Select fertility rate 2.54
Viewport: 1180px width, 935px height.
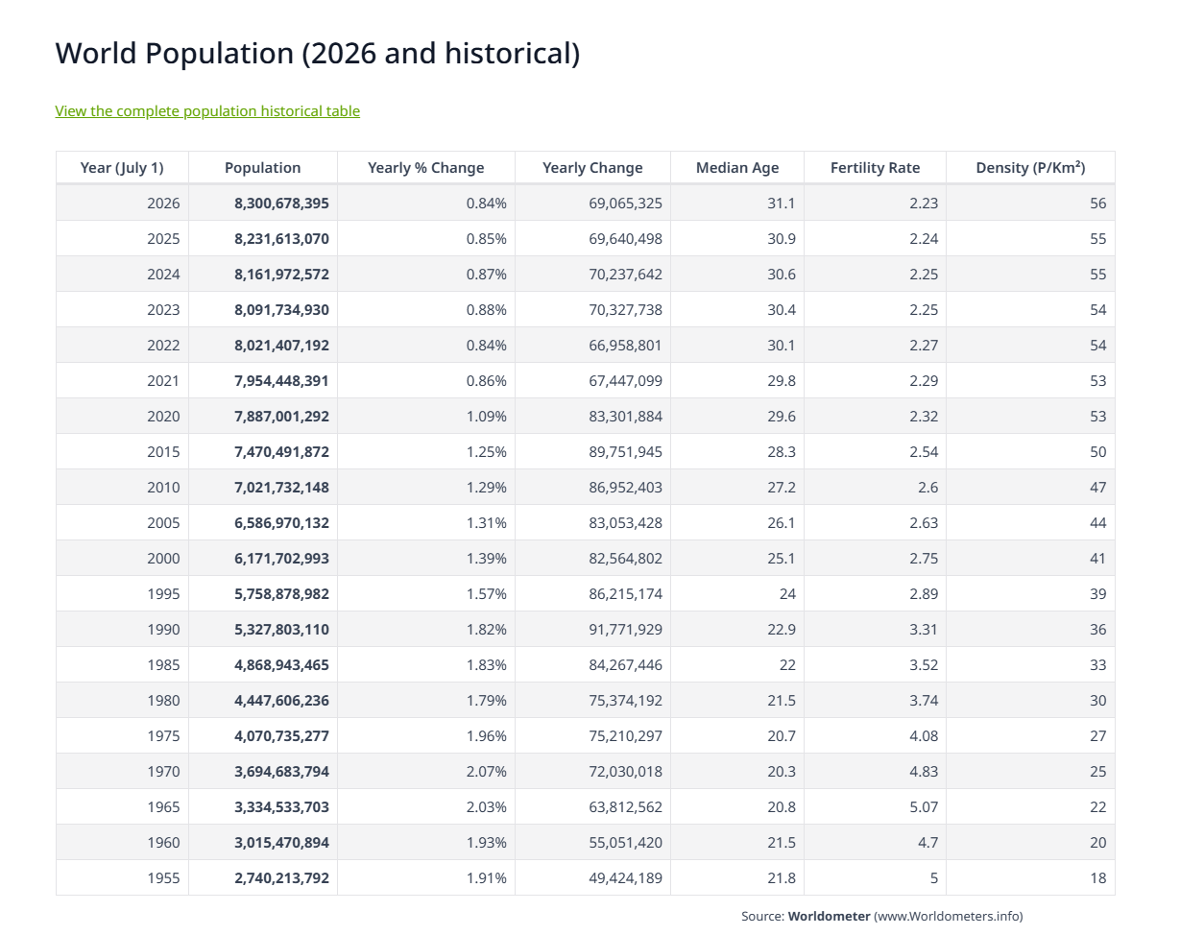(924, 451)
